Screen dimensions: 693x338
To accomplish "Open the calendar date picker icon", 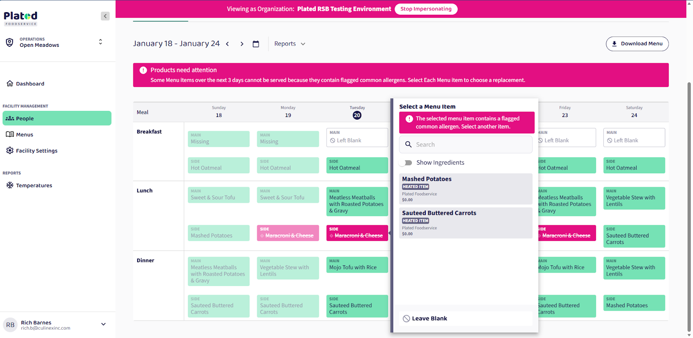I will pyautogui.click(x=256, y=44).
